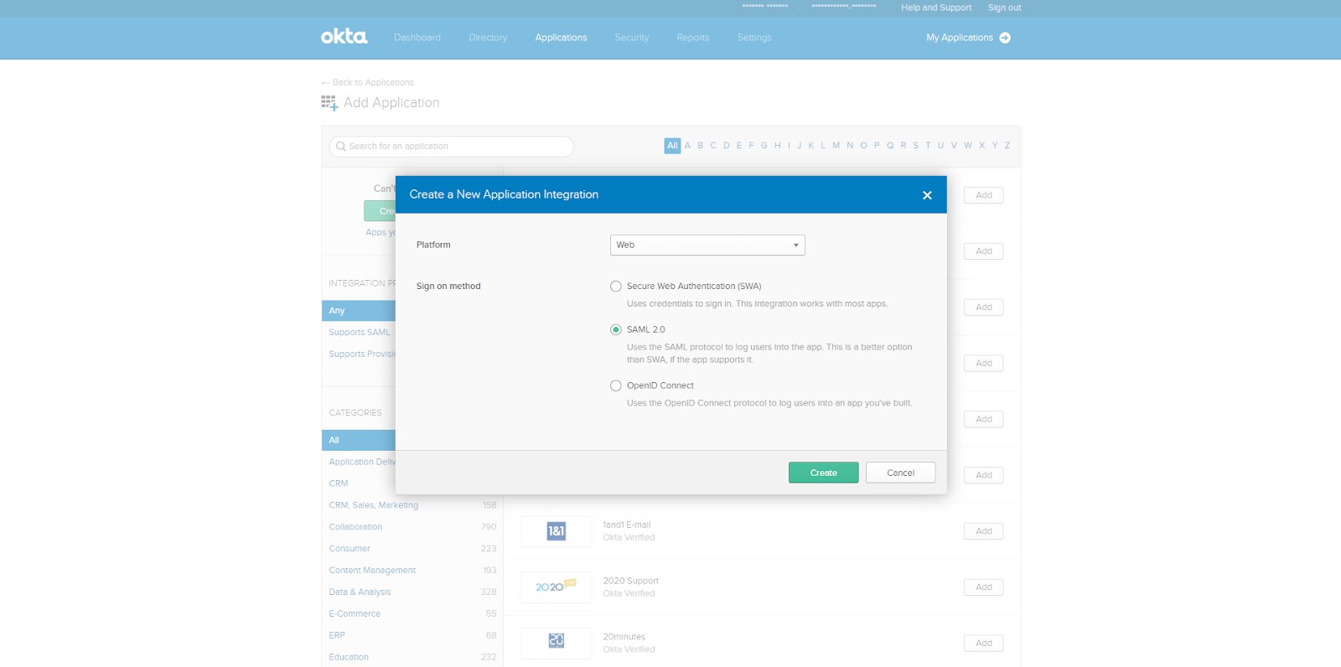Click the My Applications arrow icon
The width and height of the screenshot is (1341, 667).
(x=1005, y=38)
